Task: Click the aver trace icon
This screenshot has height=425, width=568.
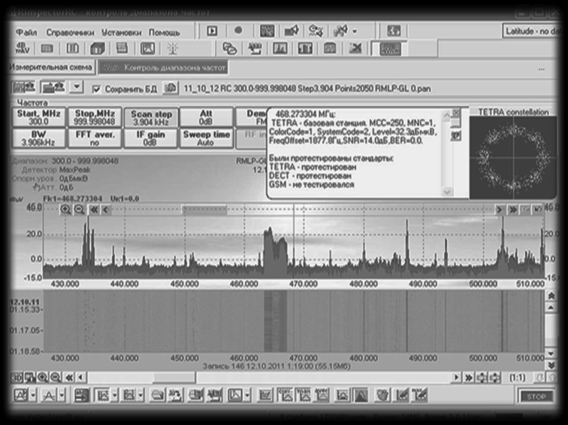Action: click(x=322, y=395)
